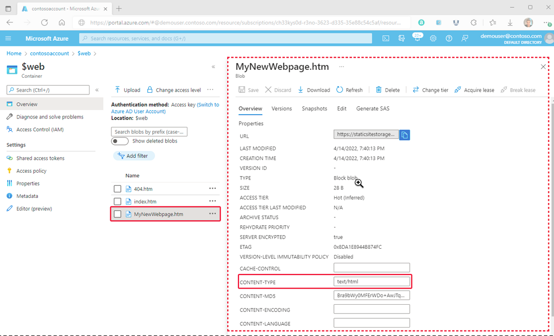Open a new browser tab
The width and height of the screenshot is (554, 336).
point(119,8)
